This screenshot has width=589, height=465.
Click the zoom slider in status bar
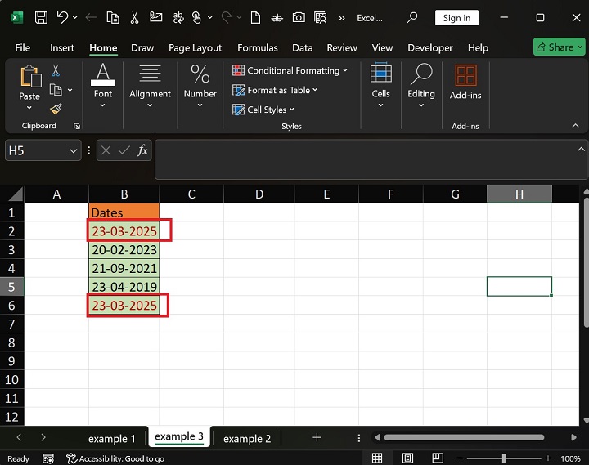pos(504,458)
